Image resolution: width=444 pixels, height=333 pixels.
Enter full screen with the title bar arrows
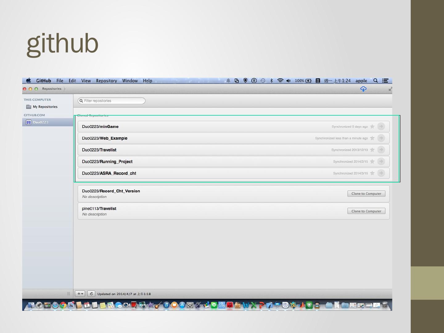point(390,89)
